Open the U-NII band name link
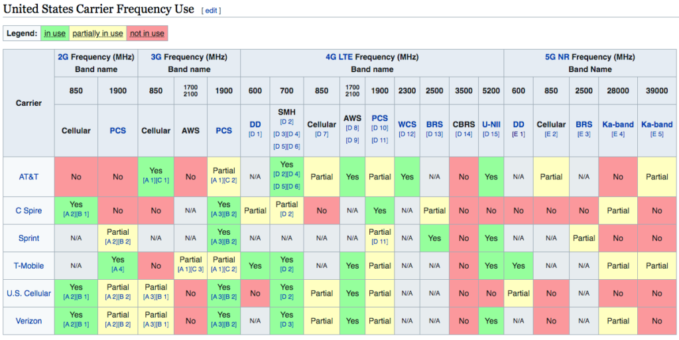The image size is (679, 340). [491, 124]
